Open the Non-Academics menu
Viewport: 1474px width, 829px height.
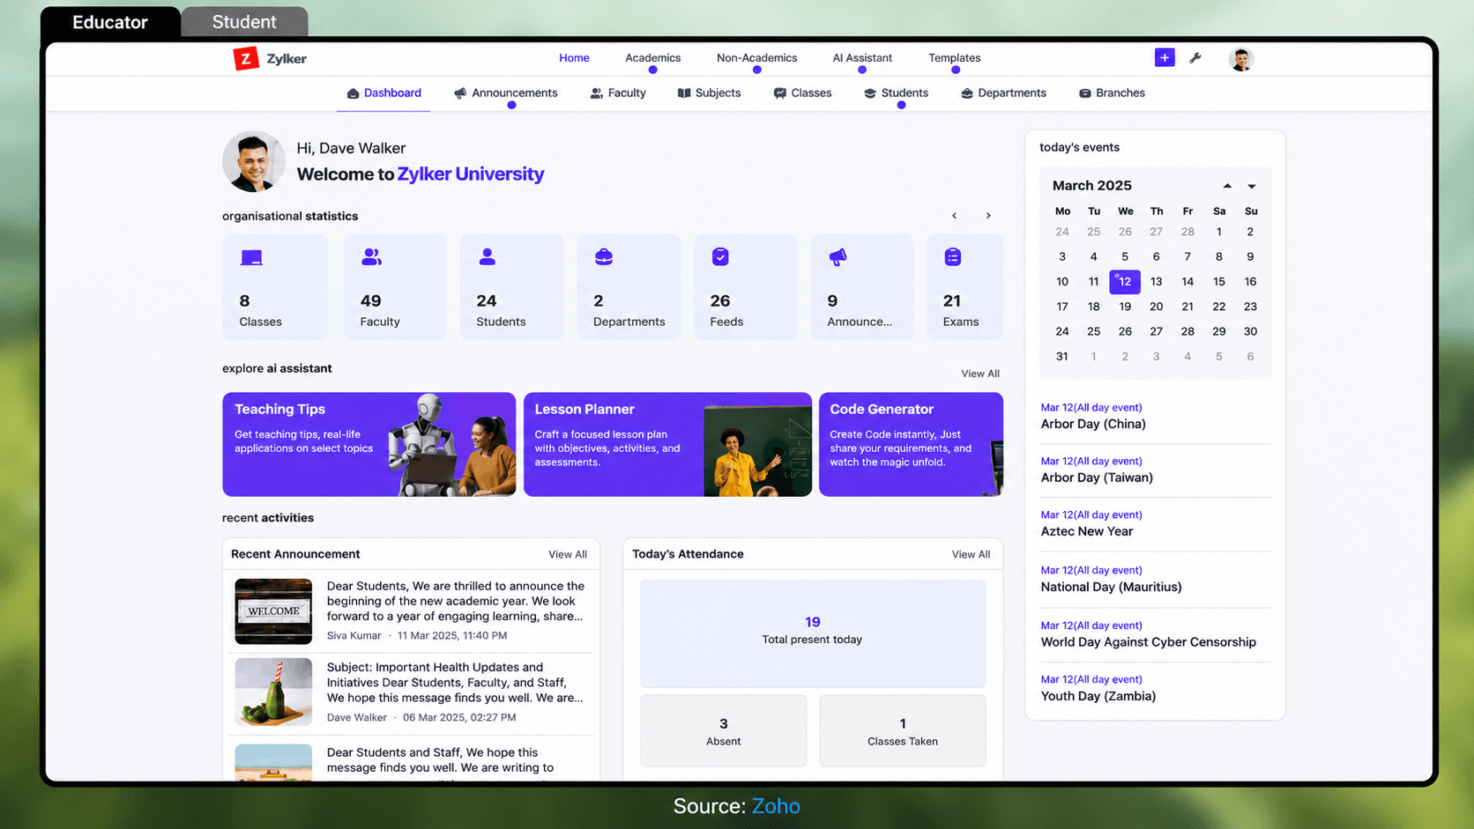click(x=756, y=58)
